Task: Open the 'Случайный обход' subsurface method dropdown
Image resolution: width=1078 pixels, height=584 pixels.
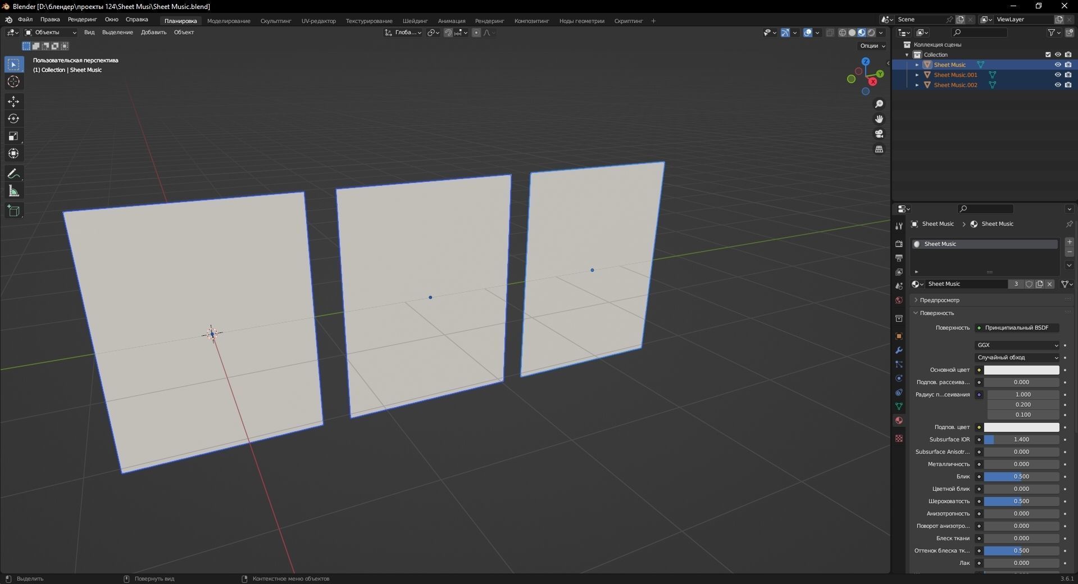Action: (1017, 358)
